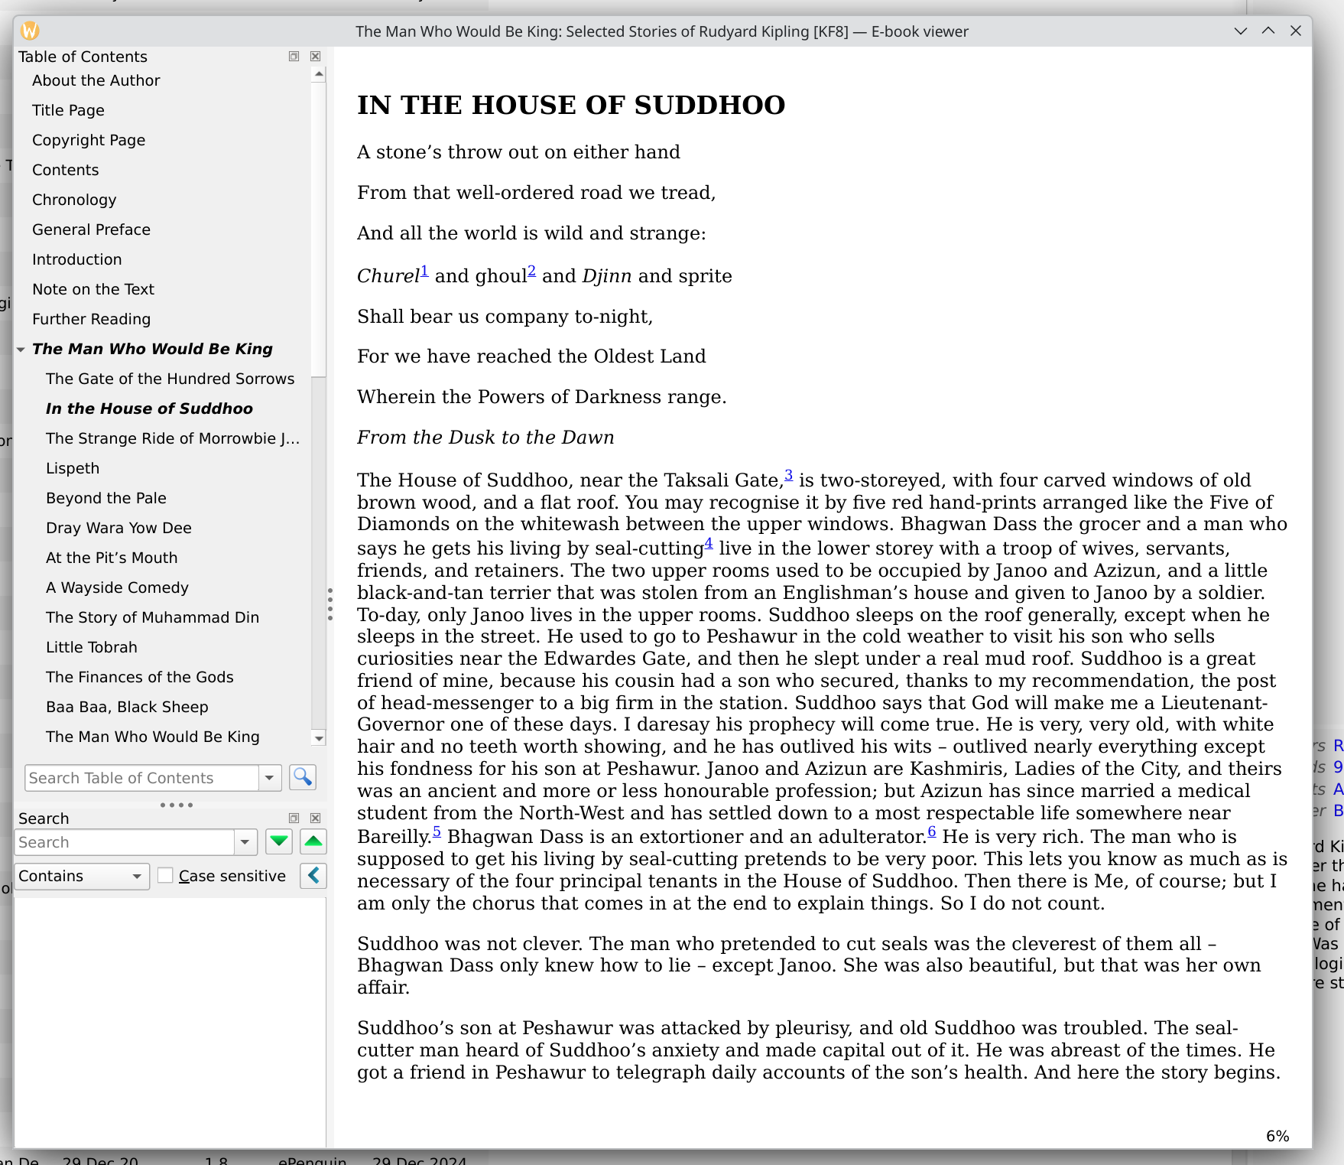Close the Table of Contents panel
This screenshot has width=1344, height=1165.
[x=315, y=57]
